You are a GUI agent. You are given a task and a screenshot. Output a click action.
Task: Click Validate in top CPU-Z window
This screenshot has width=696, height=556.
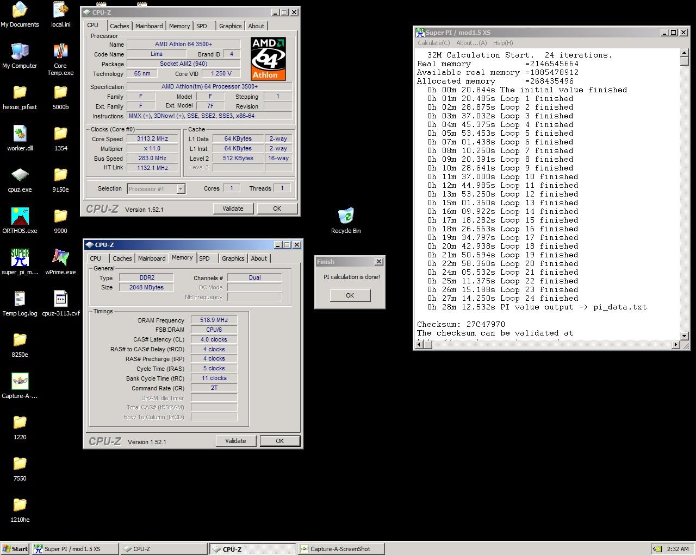pos(233,208)
